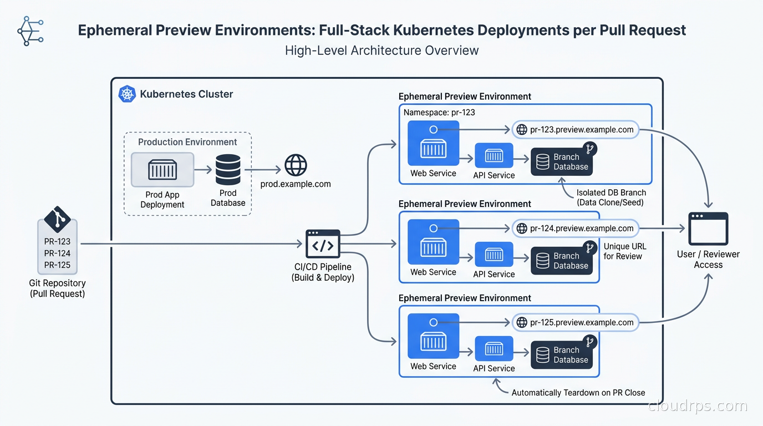The image size is (763, 426).
Task: Click the 'Prod App Deployment' label
Action: [x=162, y=200]
